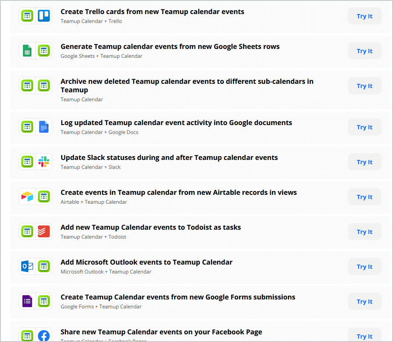Click the 'Microsoft Outlook + Teamup Calendar' subtitle

click(106, 272)
